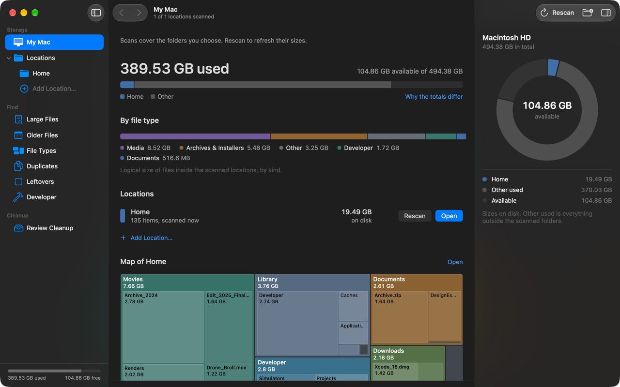The image size is (620, 387).
Task: Open the Older Files view
Action: pyautogui.click(x=54, y=135)
